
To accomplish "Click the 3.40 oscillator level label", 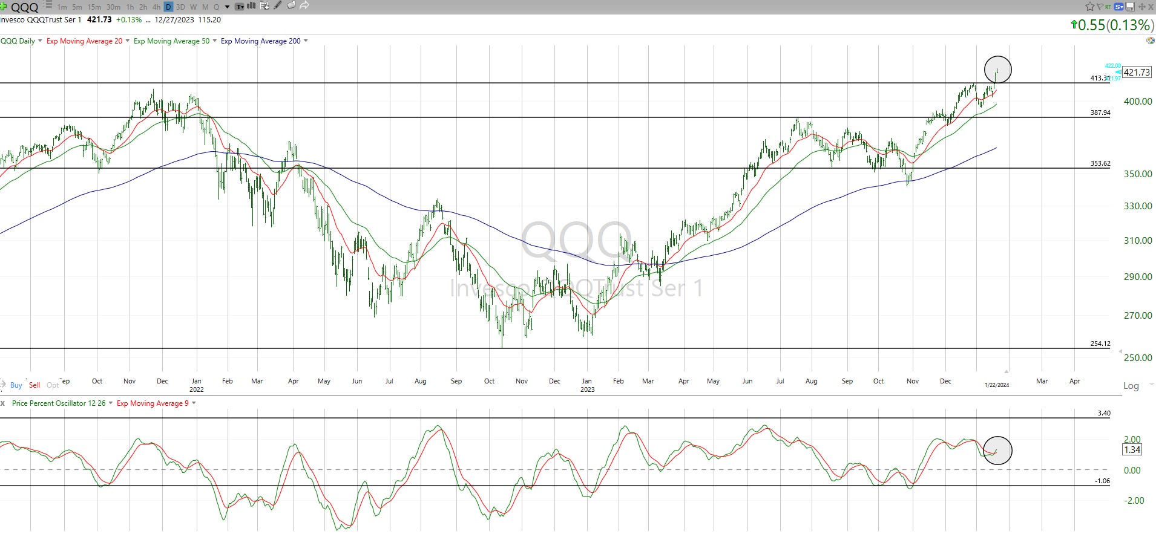I will pos(1104,414).
